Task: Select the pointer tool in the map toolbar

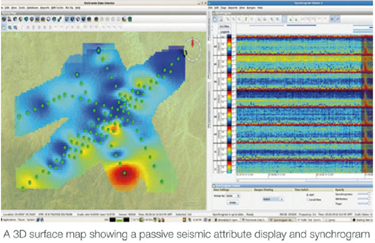Action: (4, 27)
